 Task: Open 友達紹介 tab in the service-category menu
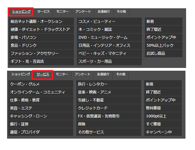coord(103,74)
